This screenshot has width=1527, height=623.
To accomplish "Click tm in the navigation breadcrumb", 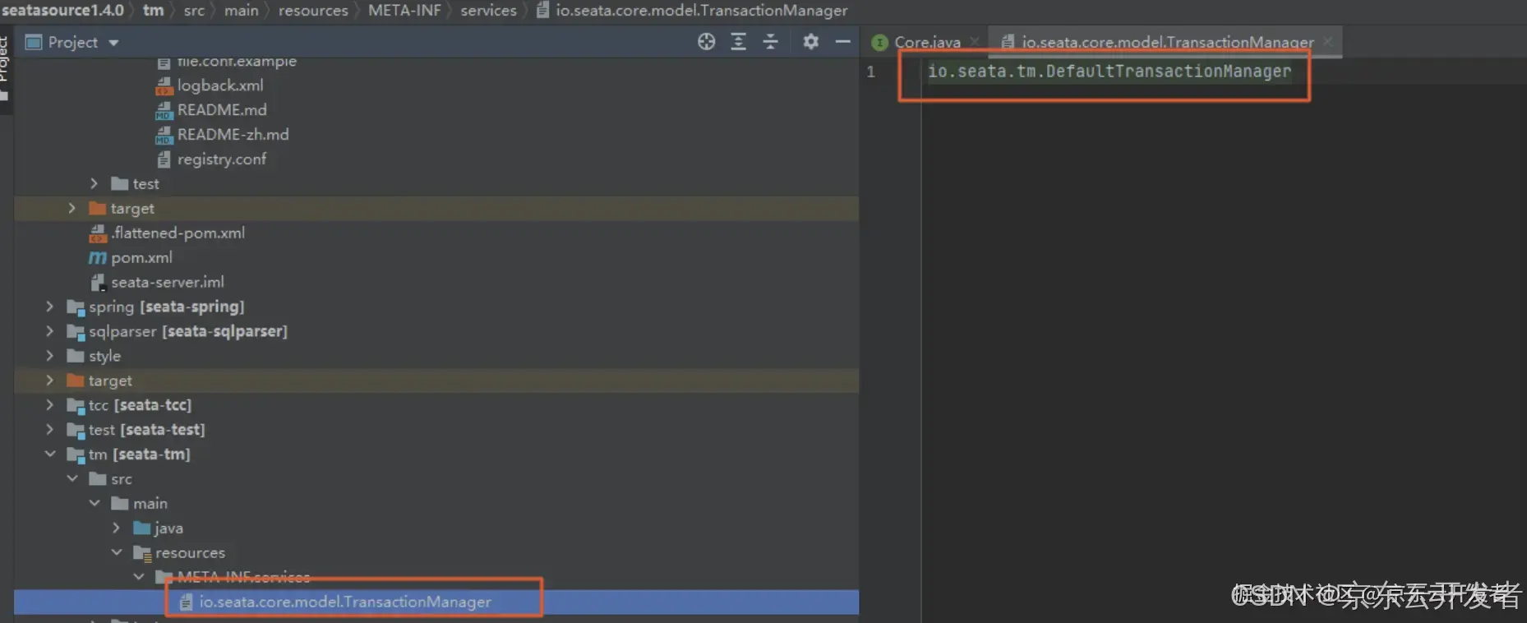I will tap(153, 10).
